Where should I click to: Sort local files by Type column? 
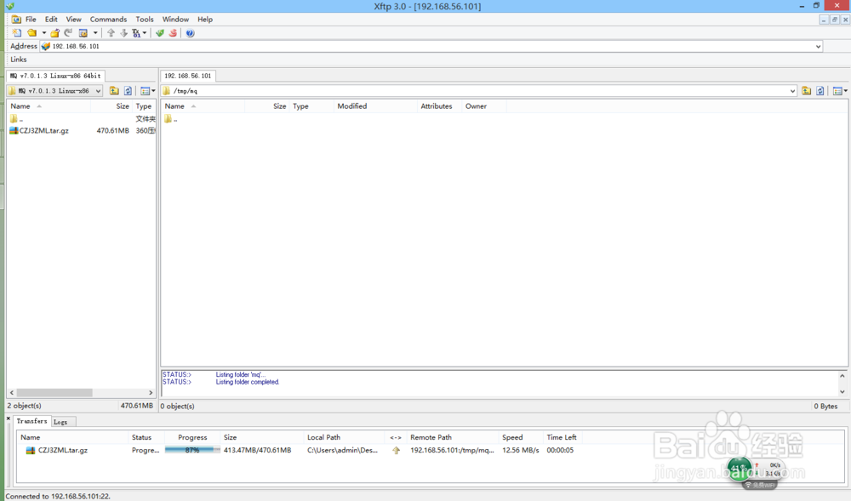(x=145, y=106)
